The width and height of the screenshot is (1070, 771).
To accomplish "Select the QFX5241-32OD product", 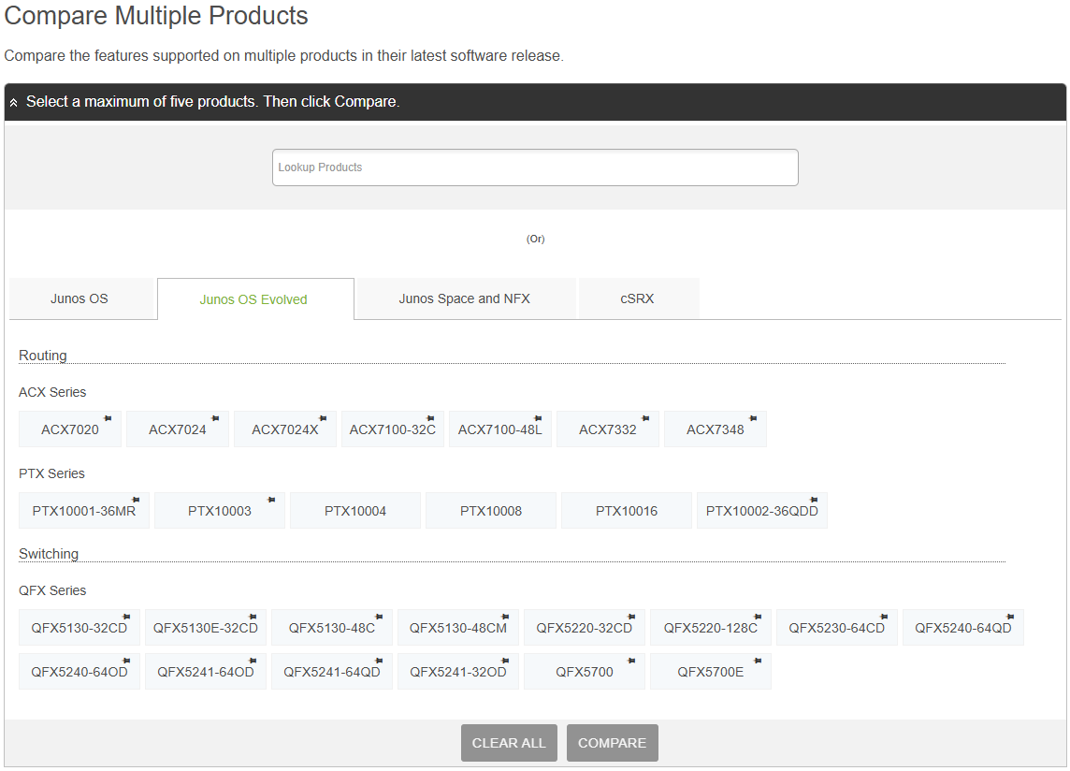I will [458, 672].
